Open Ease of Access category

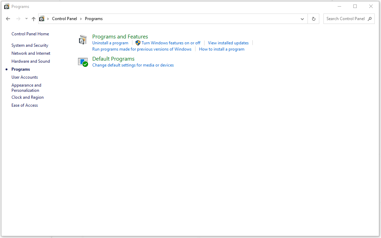25,105
